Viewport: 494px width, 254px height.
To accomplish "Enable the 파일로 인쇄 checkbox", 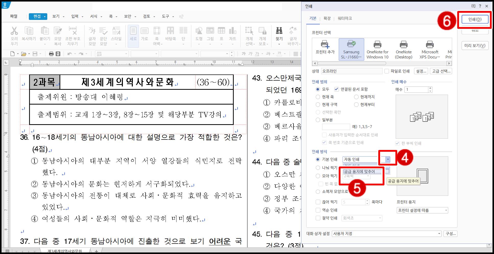I will pyautogui.click(x=387, y=71).
